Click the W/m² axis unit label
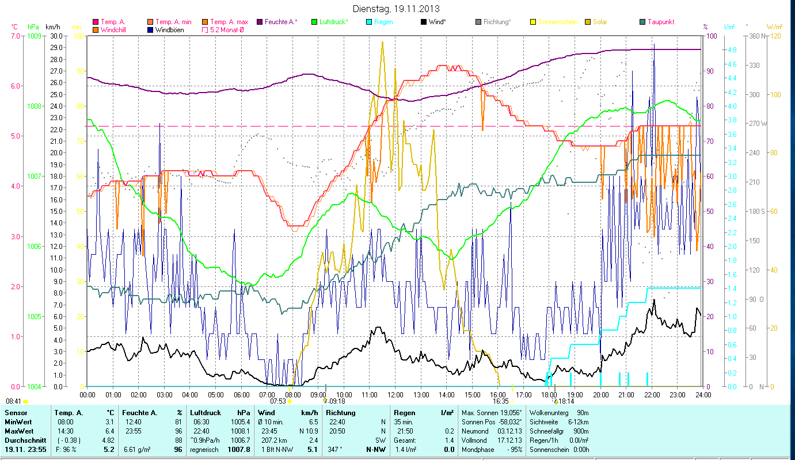795x460 pixels. (775, 26)
